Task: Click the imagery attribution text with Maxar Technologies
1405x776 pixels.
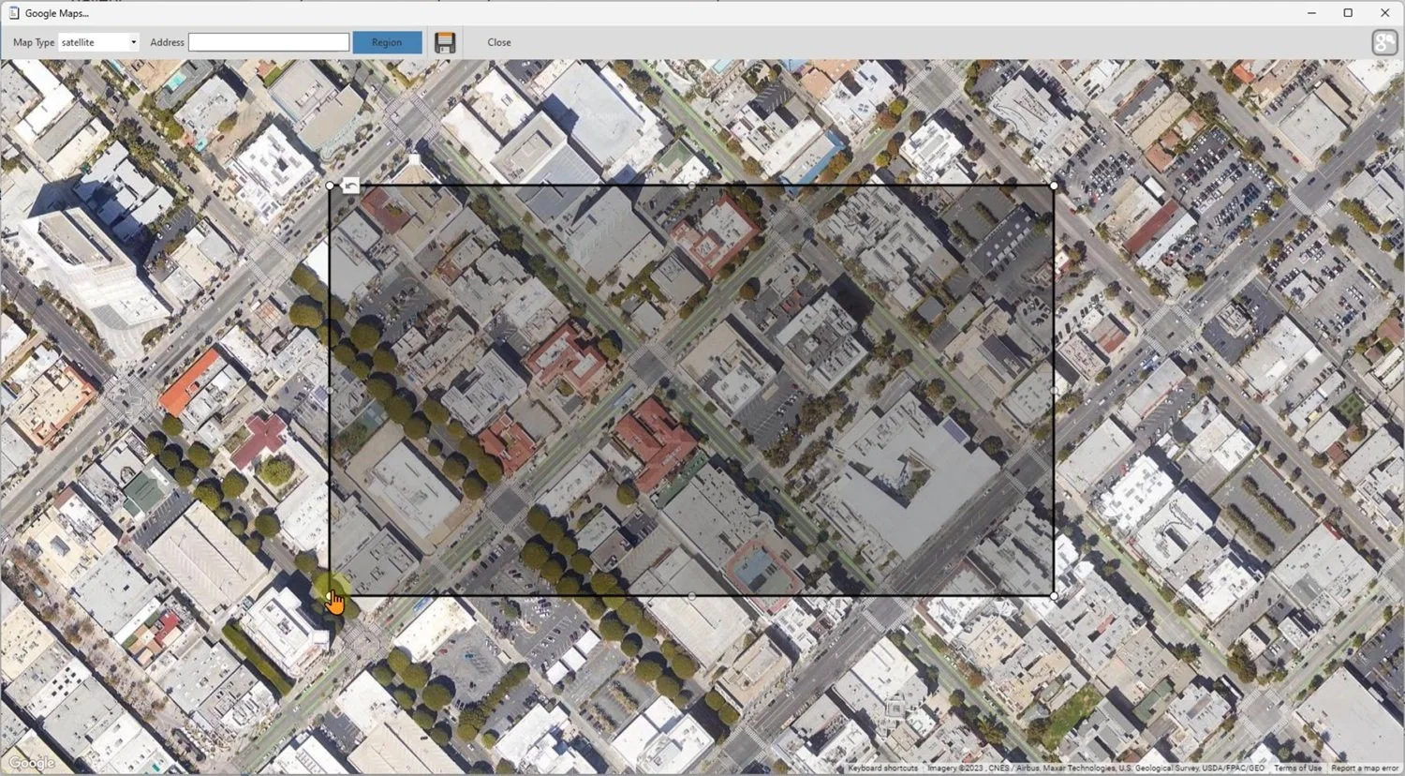Action: click(1096, 769)
